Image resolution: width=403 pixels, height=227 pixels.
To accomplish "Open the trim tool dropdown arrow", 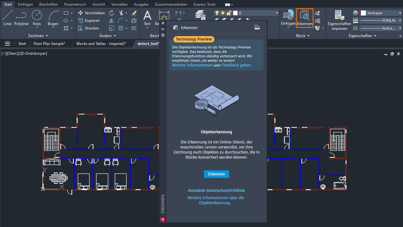I will pos(127,13).
